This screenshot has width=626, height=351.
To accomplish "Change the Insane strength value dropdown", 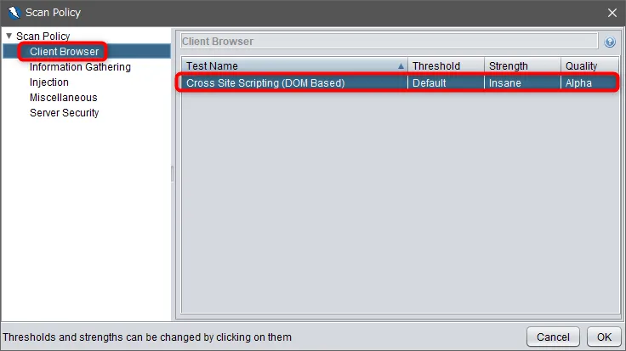I will tap(522, 83).
